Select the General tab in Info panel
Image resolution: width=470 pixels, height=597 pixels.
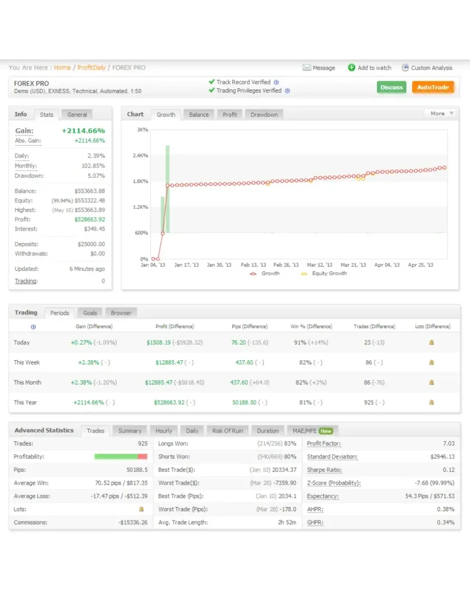77,115
